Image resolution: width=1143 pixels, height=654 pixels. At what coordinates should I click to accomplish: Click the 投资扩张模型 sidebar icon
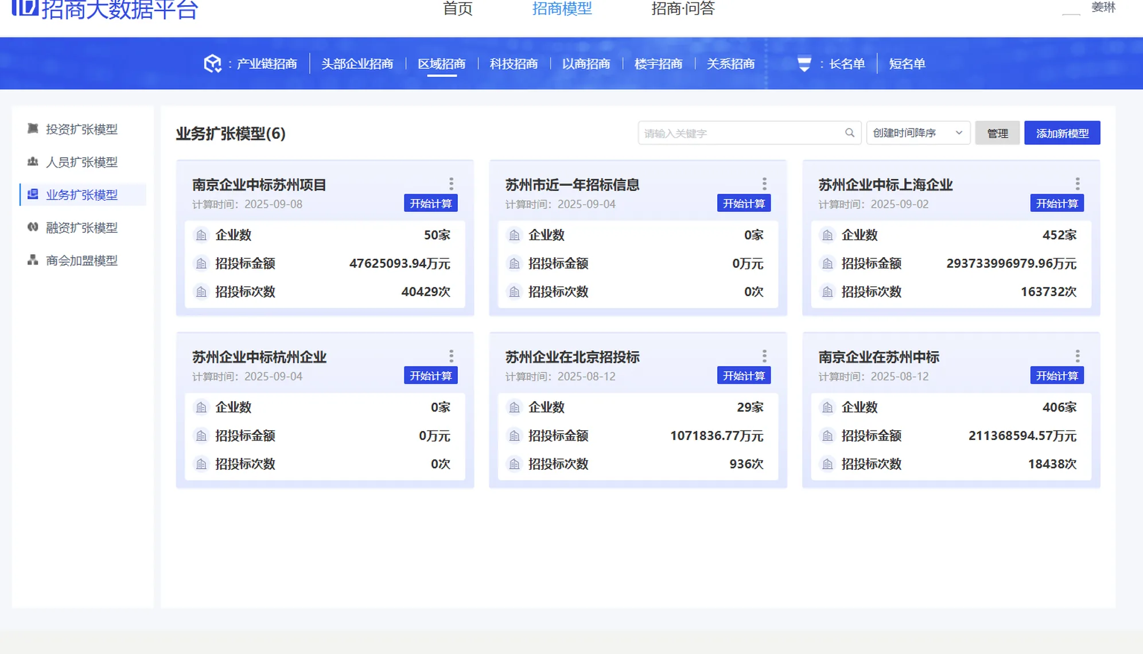pyautogui.click(x=33, y=129)
